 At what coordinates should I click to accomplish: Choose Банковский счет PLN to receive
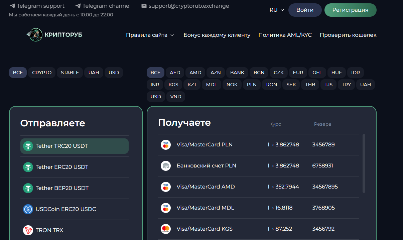tap(259, 165)
